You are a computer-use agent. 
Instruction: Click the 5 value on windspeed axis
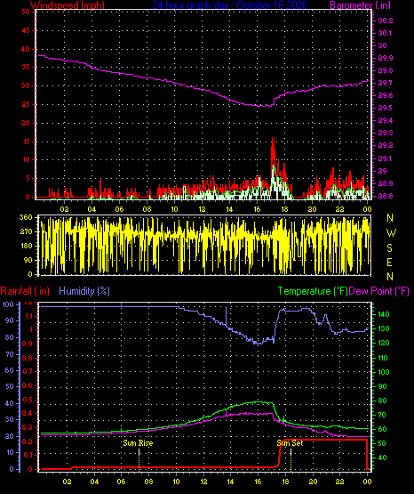click(x=28, y=178)
